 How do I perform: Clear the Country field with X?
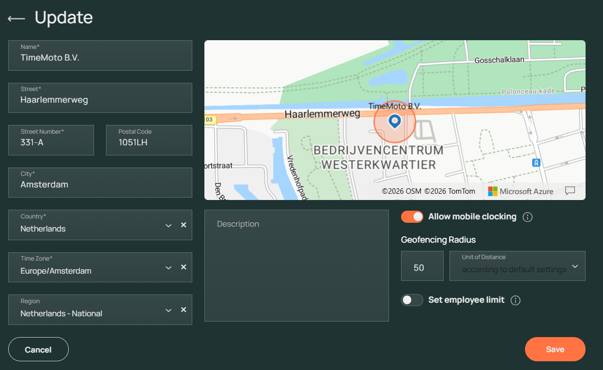(184, 225)
